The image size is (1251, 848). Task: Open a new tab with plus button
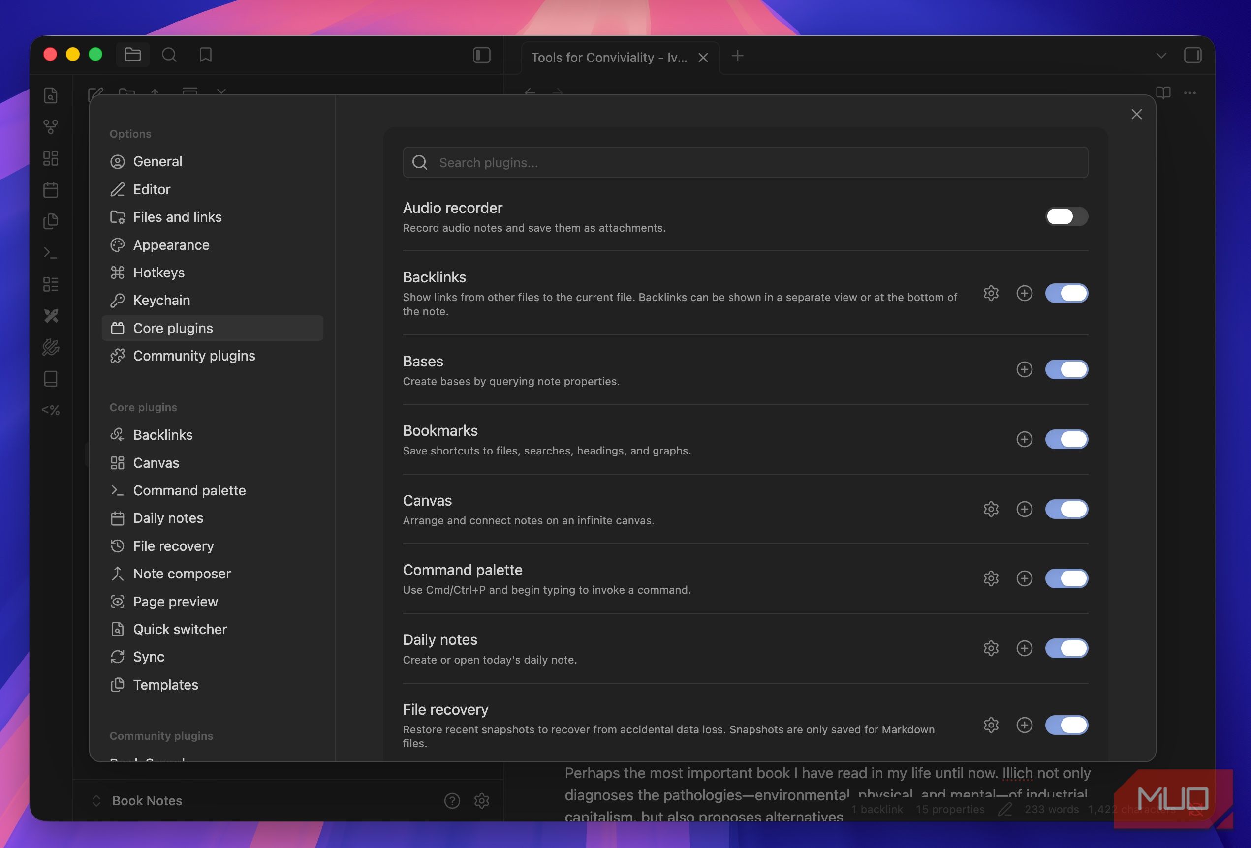738,56
